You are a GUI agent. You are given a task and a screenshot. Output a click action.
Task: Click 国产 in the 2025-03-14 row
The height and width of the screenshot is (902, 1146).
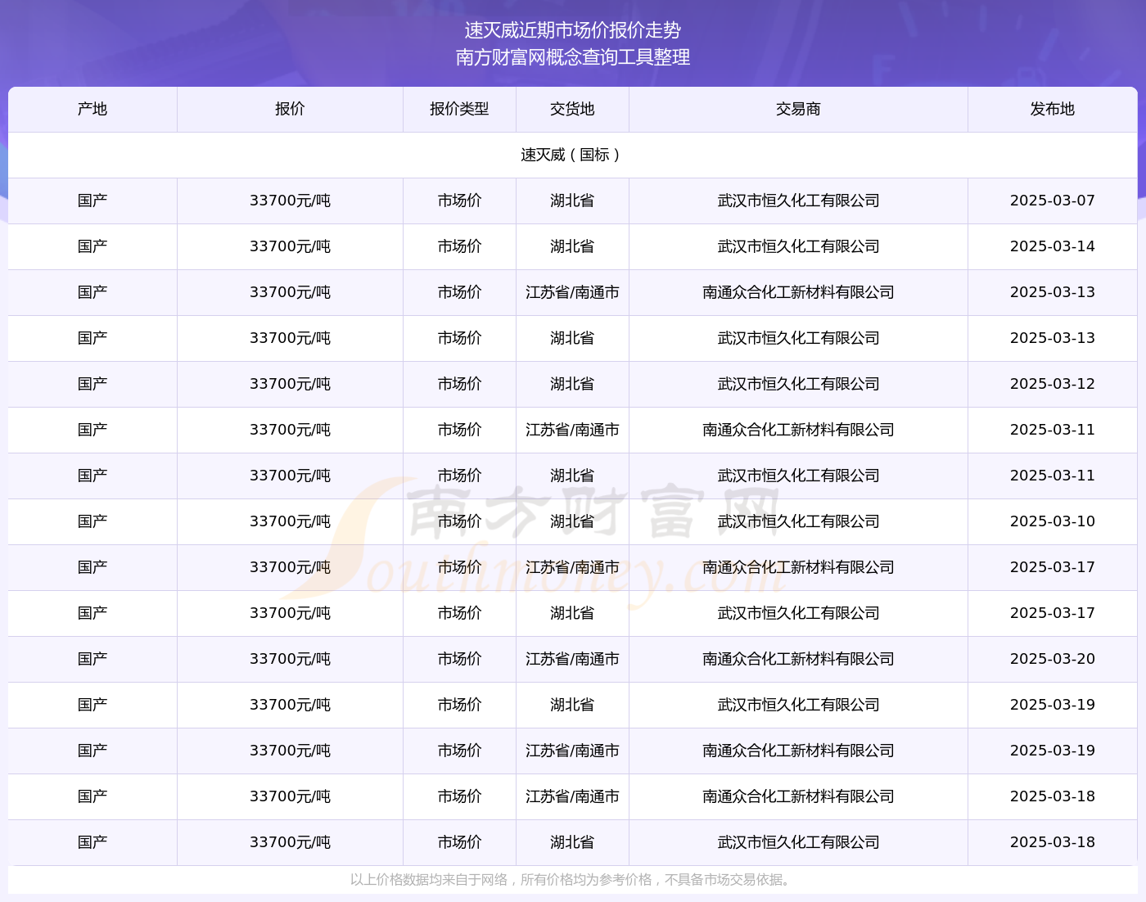pyautogui.click(x=92, y=246)
